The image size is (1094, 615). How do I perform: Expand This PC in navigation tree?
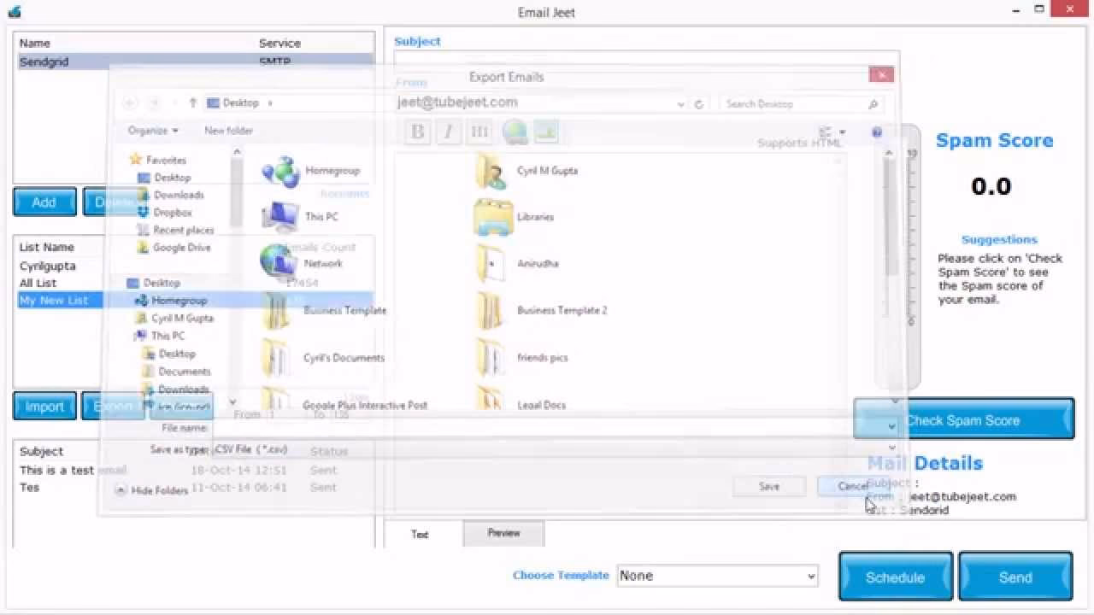[x=168, y=336]
